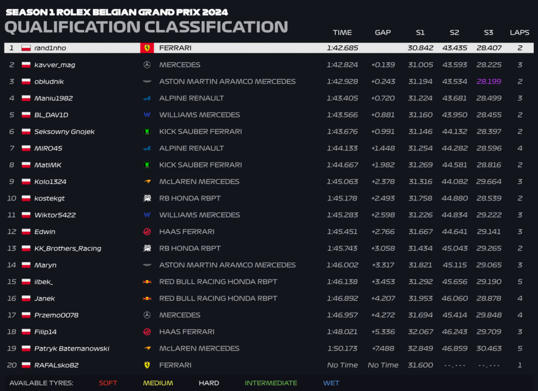The image size is (538, 391).
Task: Click the No Time entry in the TIME column
Action: (343, 365)
